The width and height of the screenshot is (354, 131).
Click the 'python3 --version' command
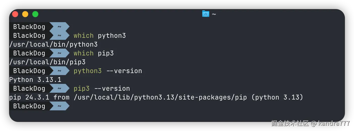point(108,71)
